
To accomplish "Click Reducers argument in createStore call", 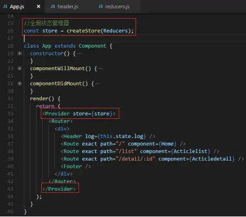I will pos(115,31).
